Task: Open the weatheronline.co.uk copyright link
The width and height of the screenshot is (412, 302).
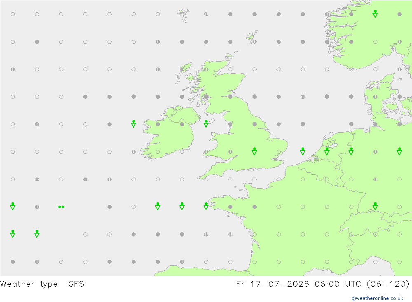Action: coord(377,298)
